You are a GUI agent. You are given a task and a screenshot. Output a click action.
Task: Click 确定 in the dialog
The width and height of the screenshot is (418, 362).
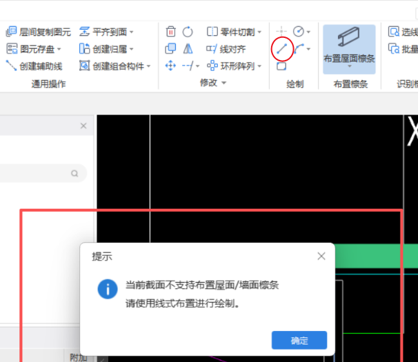[299, 340]
